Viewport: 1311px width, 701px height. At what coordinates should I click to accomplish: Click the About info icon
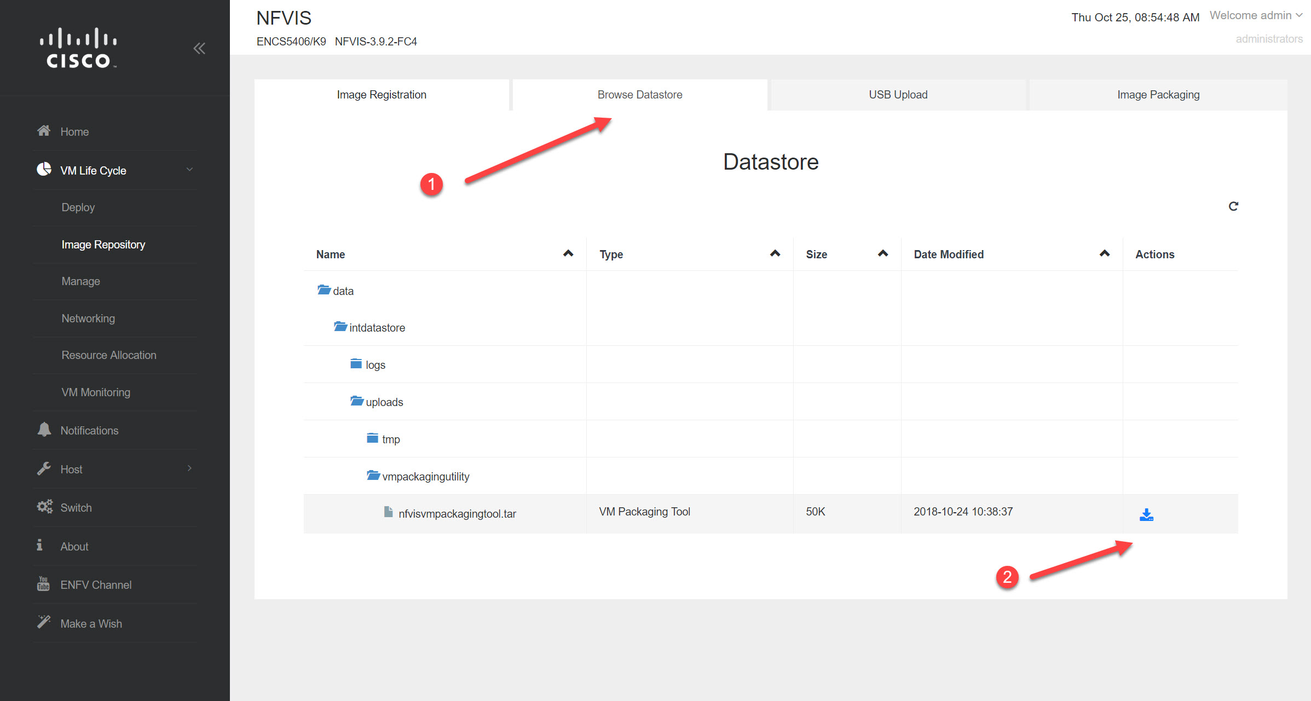[x=40, y=546]
